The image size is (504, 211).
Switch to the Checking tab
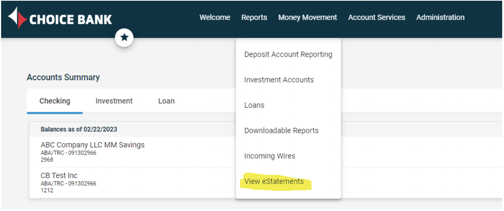55,101
